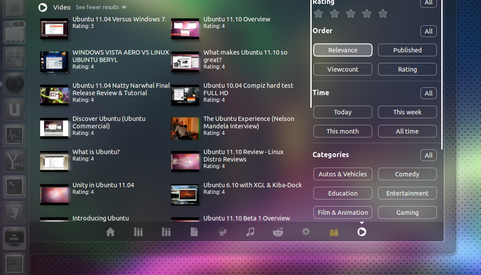This screenshot has height=275, width=481.
Task: Select Viewcount ordering
Action: (x=343, y=69)
